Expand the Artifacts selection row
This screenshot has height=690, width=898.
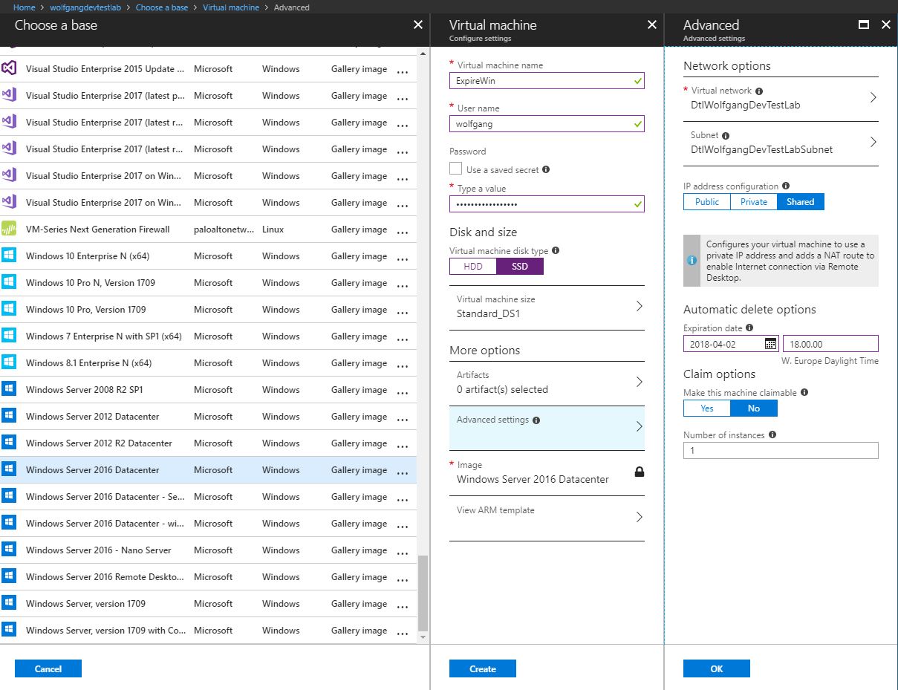[x=547, y=383]
